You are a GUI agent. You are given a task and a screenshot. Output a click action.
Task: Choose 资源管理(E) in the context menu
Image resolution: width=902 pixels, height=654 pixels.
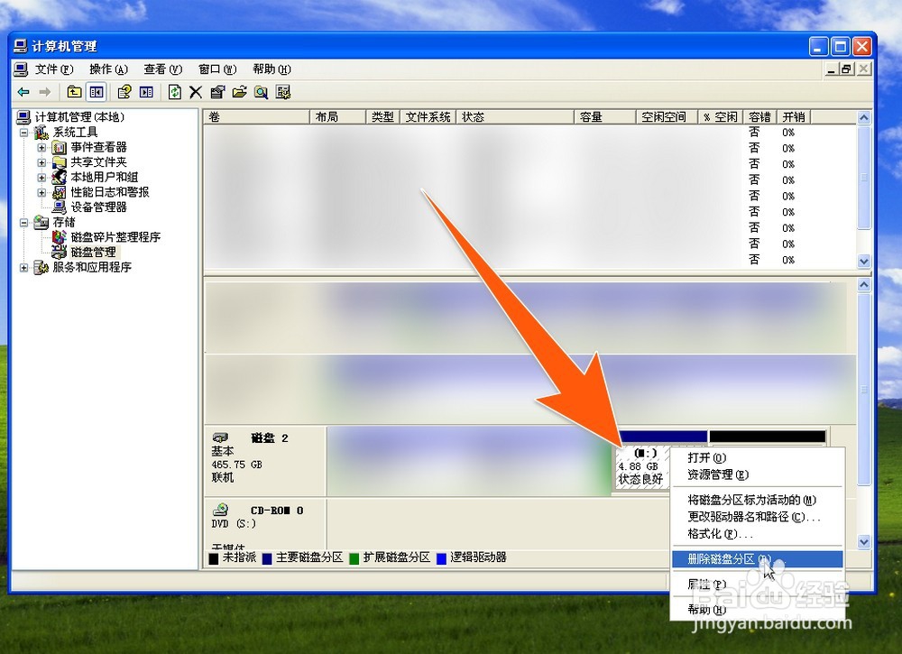pos(757,474)
